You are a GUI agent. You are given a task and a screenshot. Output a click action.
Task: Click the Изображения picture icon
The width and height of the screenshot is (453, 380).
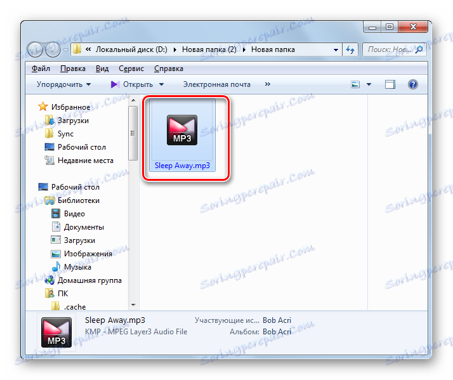tap(56, 254)
